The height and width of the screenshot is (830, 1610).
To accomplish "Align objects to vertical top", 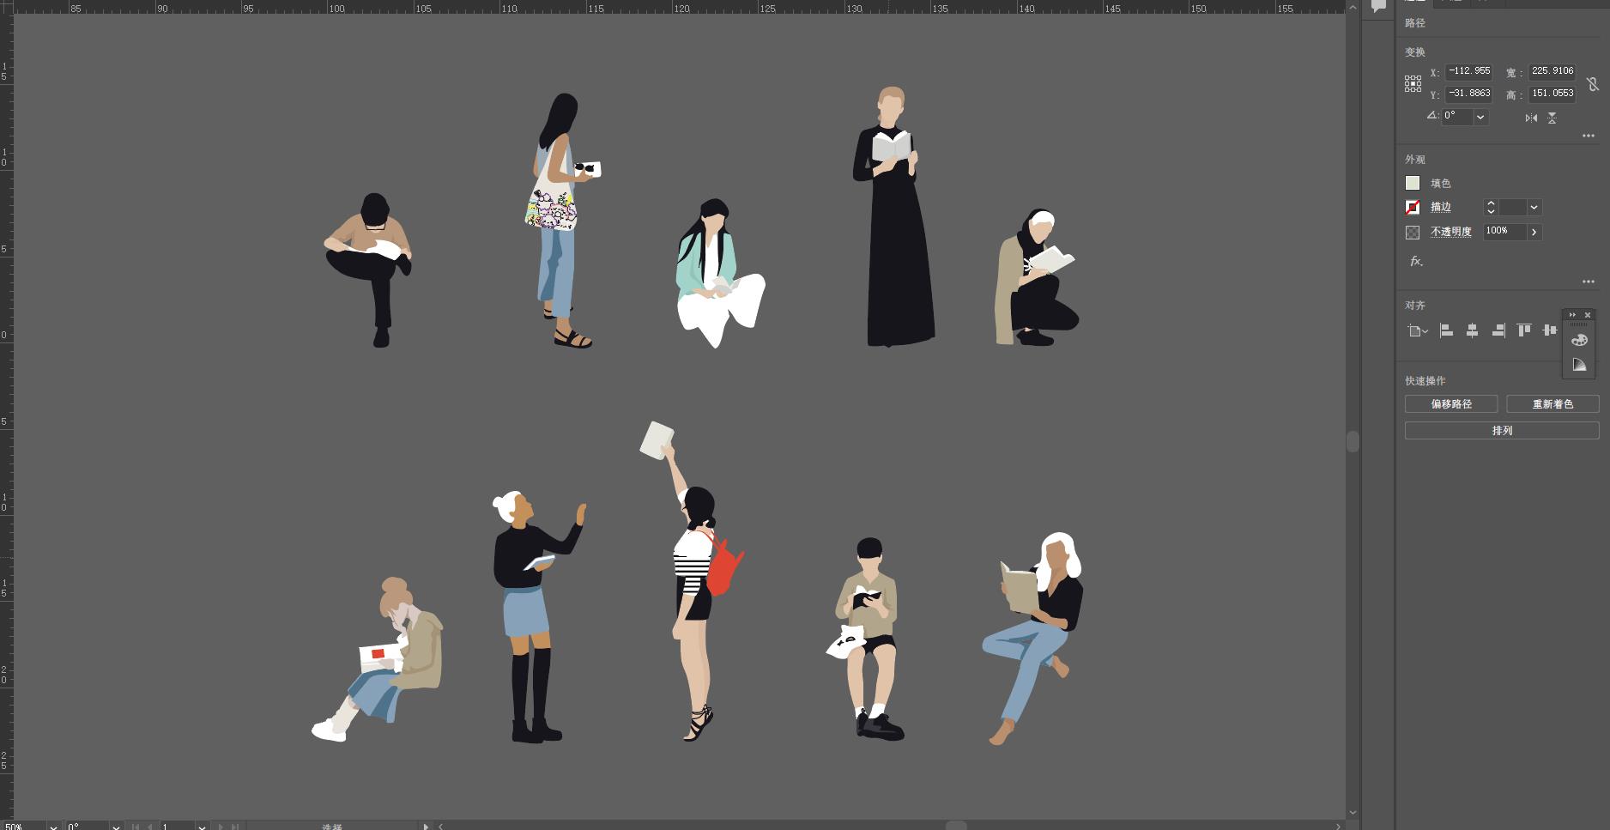I will click(x=1524, y=330).
